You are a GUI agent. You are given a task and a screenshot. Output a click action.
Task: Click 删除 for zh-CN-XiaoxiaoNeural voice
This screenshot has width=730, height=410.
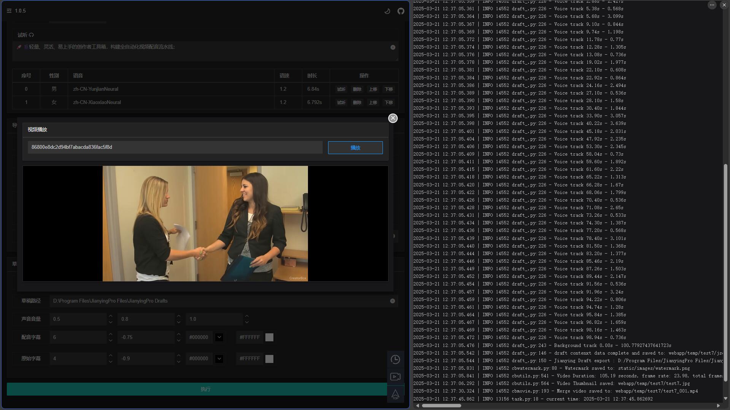click(357, 102)
